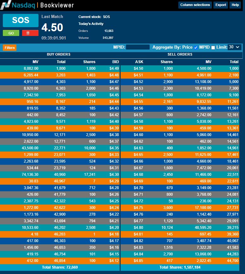Viewport: 245px width, 274px height.
Task: Click the green GO button
Action: [11, 33]
